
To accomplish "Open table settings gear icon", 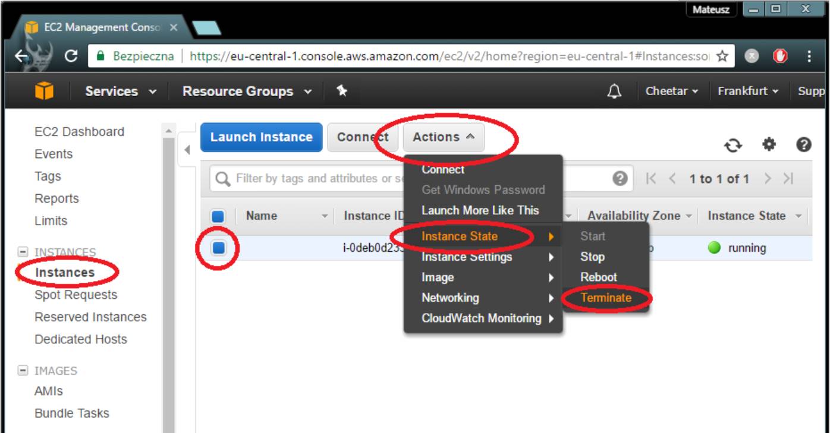I will 769,144.
